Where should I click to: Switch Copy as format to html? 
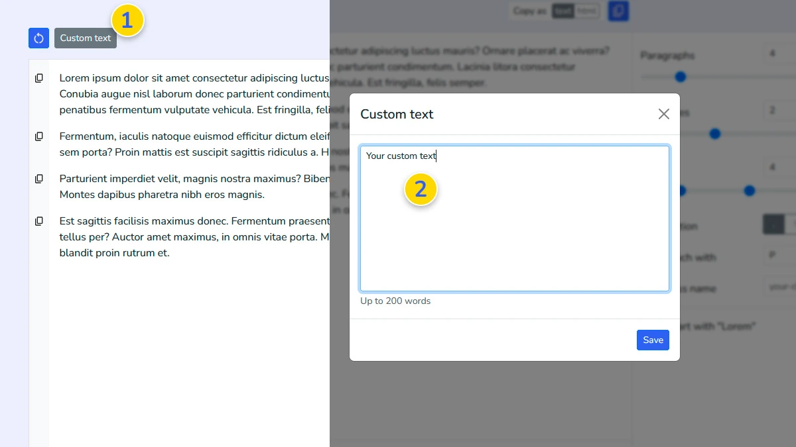point(586,11)
